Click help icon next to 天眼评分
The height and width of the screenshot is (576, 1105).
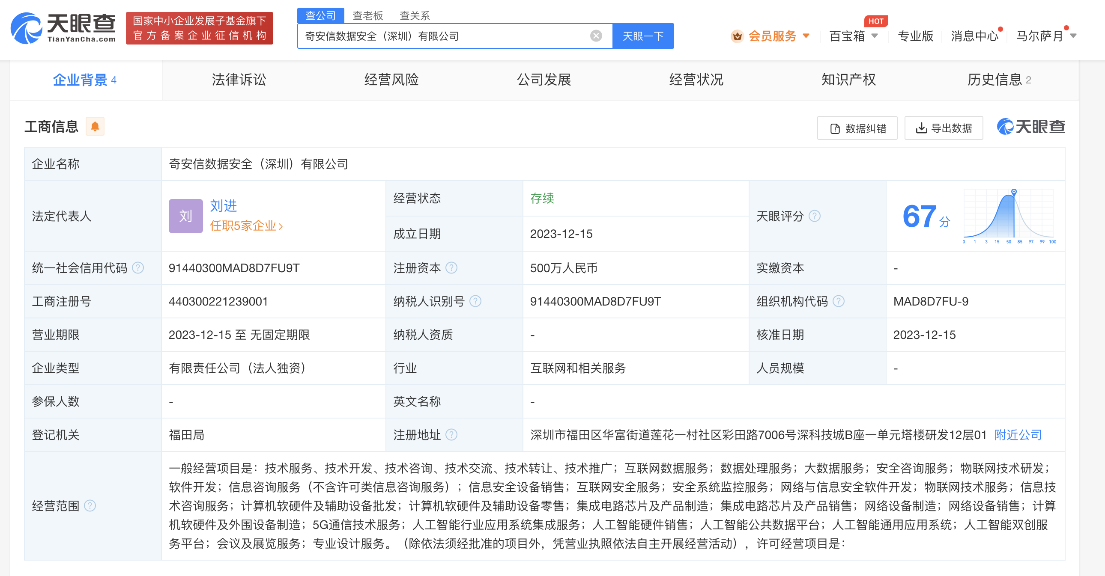click(814, 216)
